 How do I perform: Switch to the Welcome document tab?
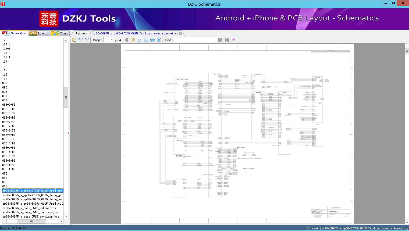tap(81, 33)
